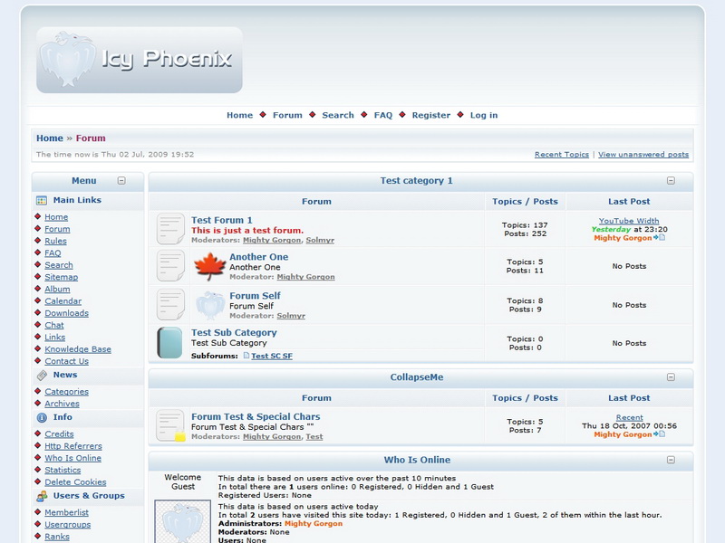
Task: Open View unanswered posts link
Action: coord(643,154)
